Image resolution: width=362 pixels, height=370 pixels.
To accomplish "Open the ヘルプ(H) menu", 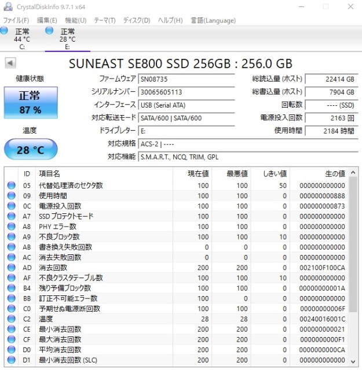I will tap(170, 20).
